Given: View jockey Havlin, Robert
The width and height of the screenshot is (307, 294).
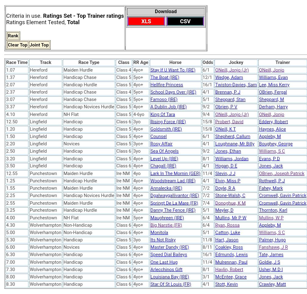Looking at the screenshot, I should click(229, 270).
